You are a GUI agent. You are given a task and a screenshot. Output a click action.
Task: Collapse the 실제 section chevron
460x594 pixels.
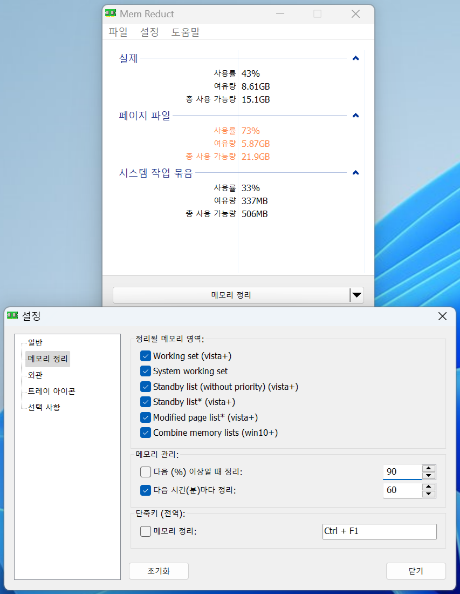(355, 58)
